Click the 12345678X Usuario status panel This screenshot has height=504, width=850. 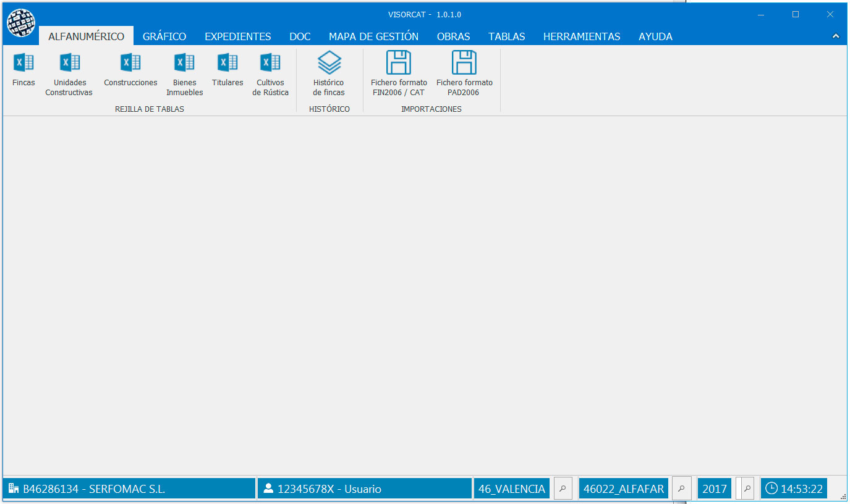[x=364, y=489]
